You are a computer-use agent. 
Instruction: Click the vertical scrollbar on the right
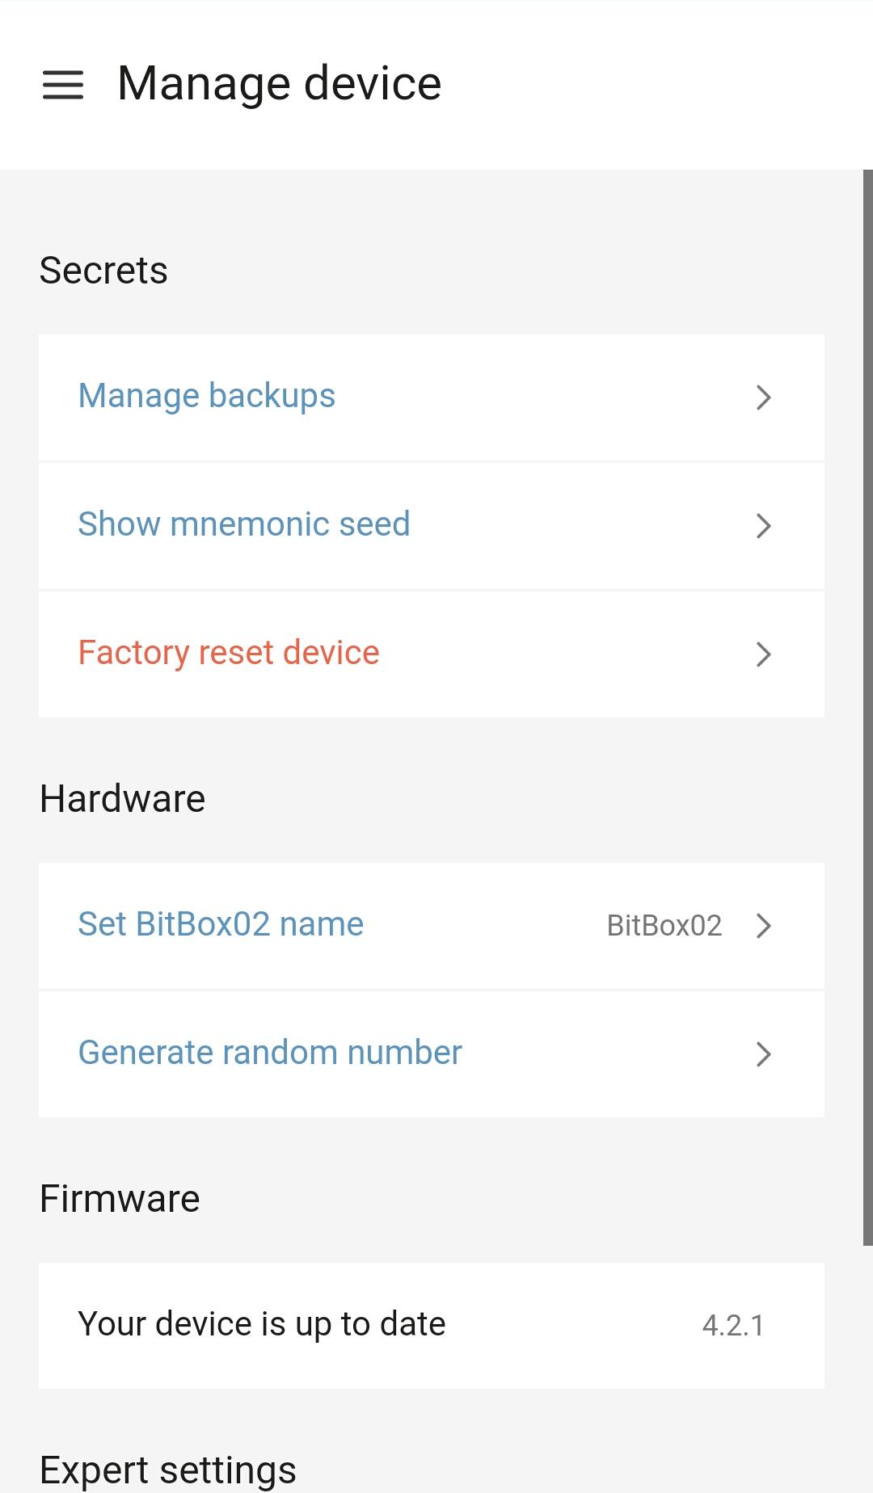[x=868, y=707]
